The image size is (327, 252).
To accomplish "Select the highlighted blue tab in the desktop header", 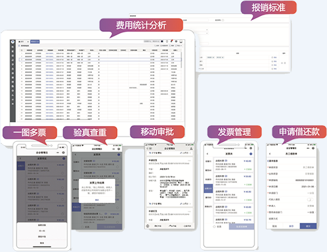I will click(35, 42).
